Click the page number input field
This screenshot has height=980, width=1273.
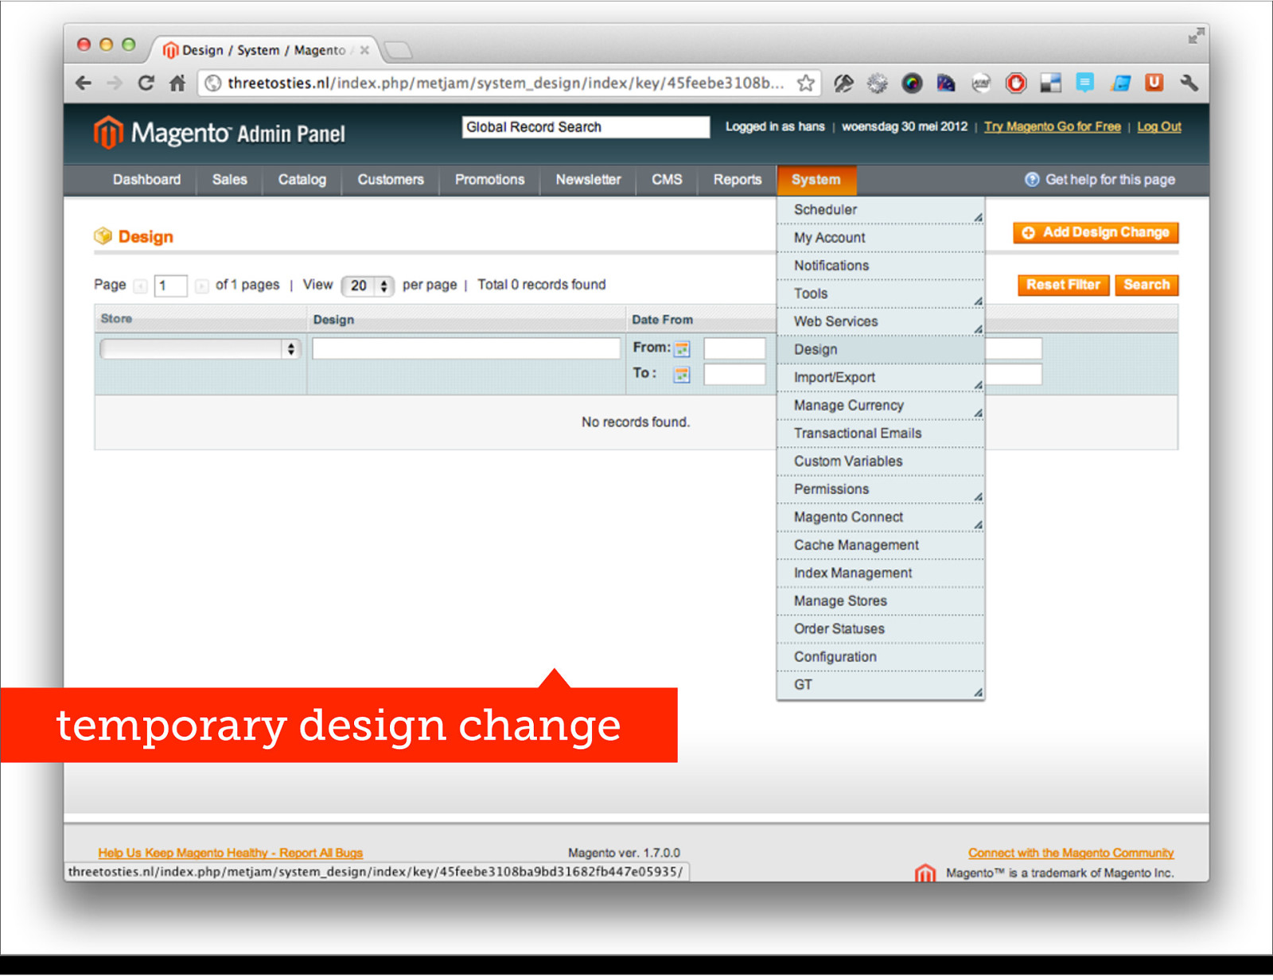tap(170, 286)
